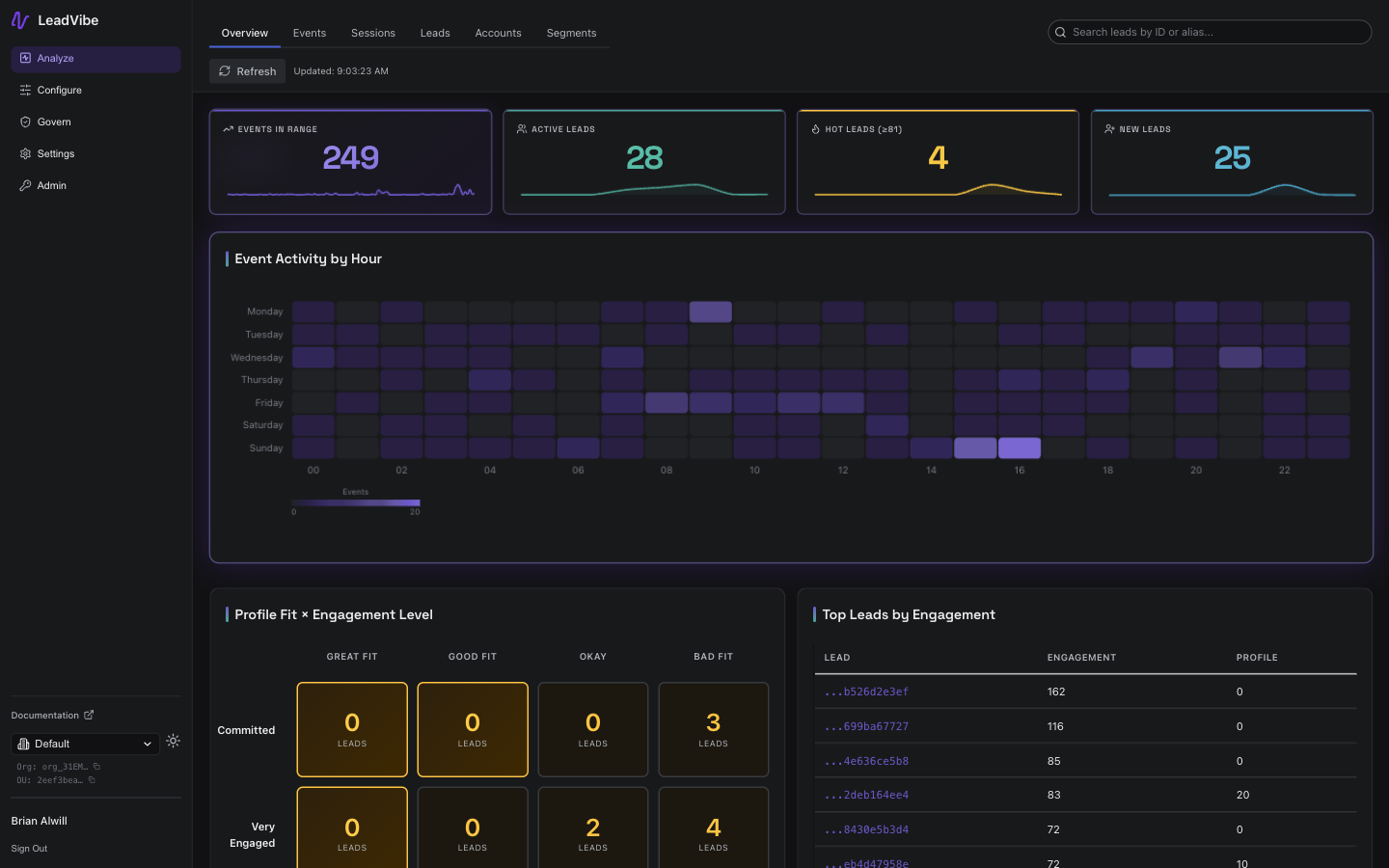Click the flame icon on Hot Leads card
This screenshot has width=1389, height=868.
(x=817, y=128)
